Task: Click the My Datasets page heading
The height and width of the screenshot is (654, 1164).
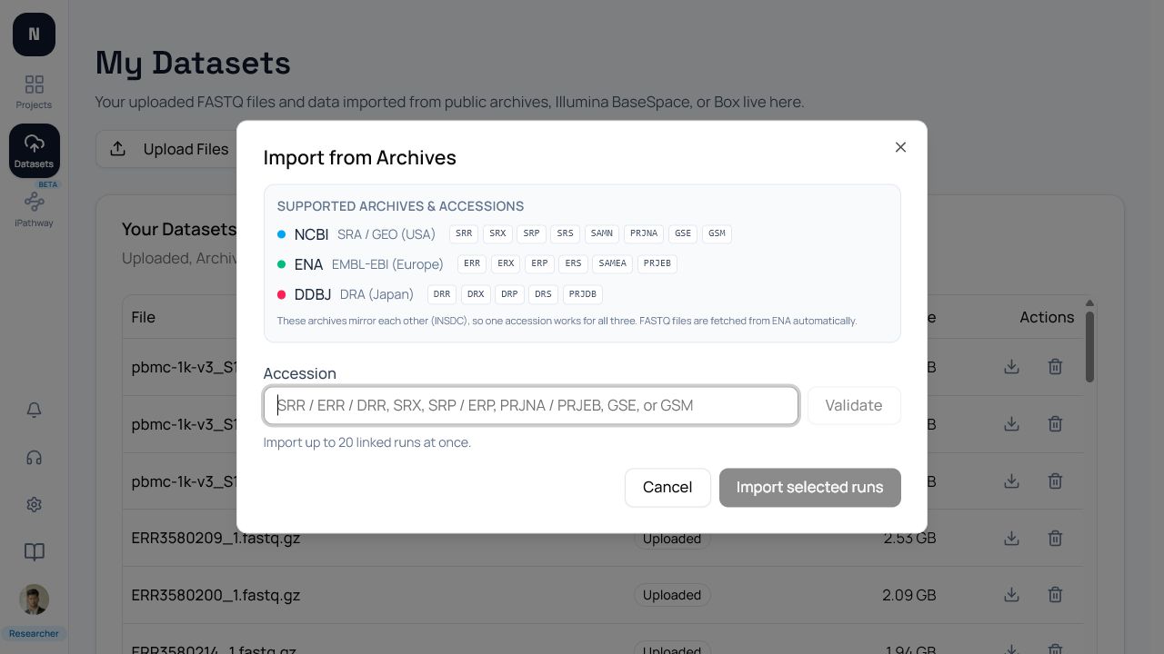Action: point(193,63)
